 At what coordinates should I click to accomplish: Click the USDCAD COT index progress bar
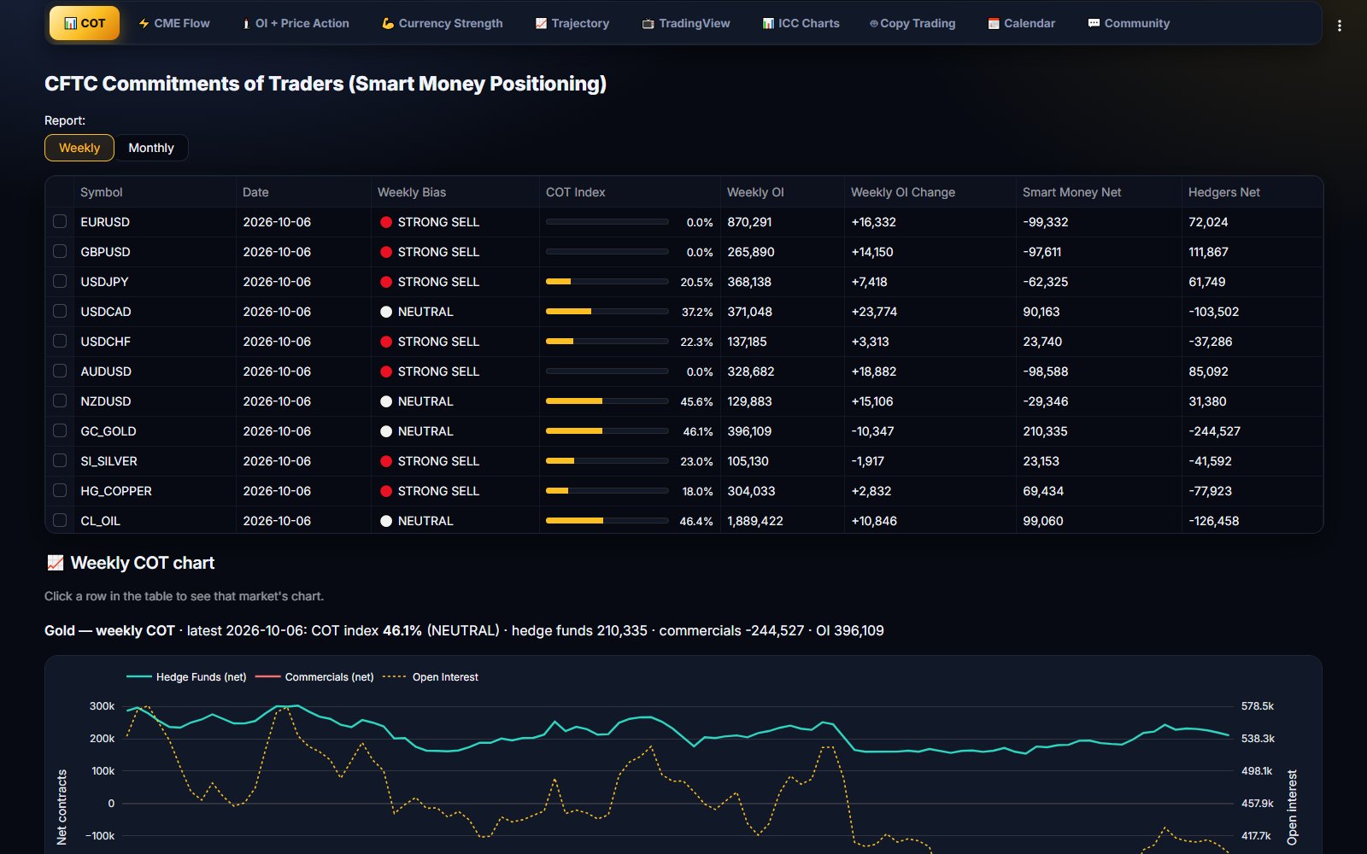tap(607, 312)
